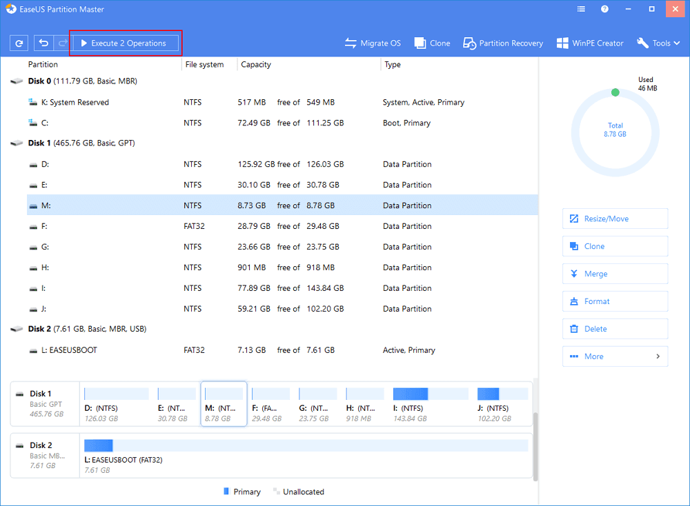
Task: Open the top toolbar Clone wizard
Action: (432, 43)
